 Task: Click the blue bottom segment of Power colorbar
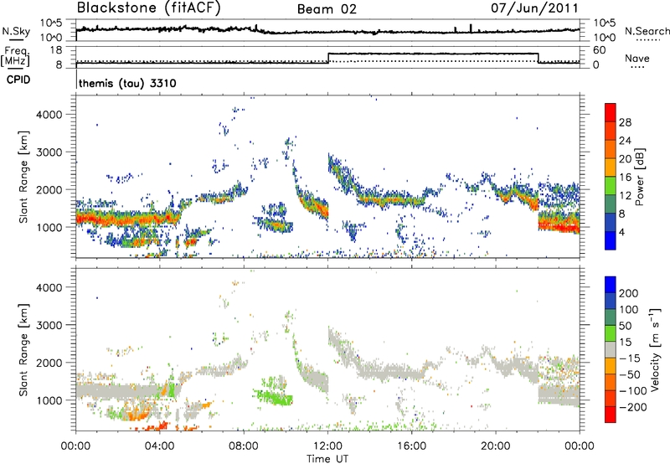click(611, 240)
